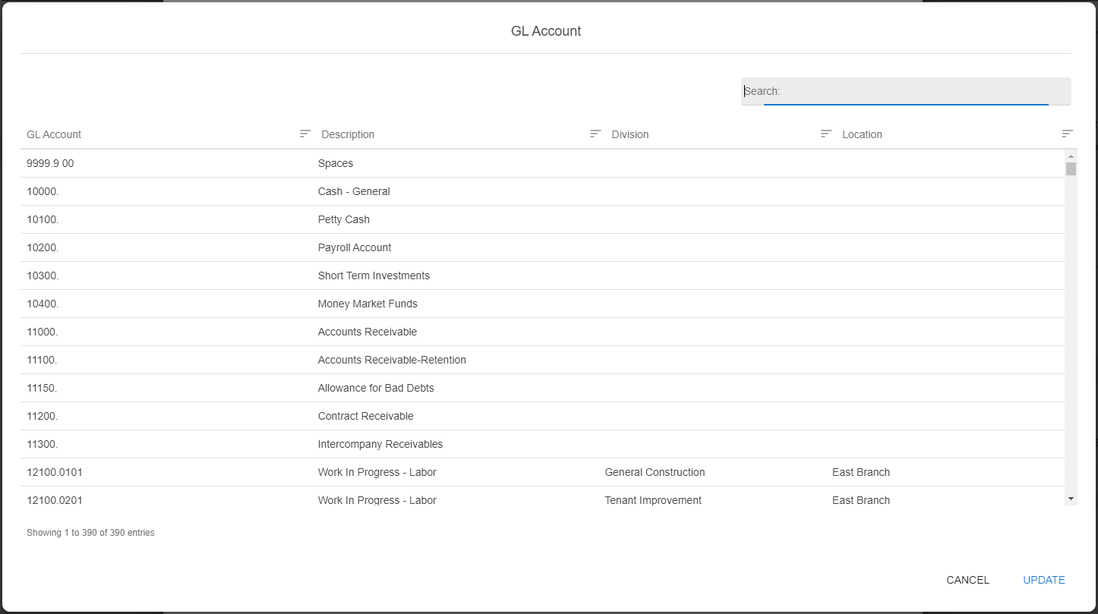Select account 11200.
Screen dimensions: 1098x614
pyautogui.click(x=43, y=416)
